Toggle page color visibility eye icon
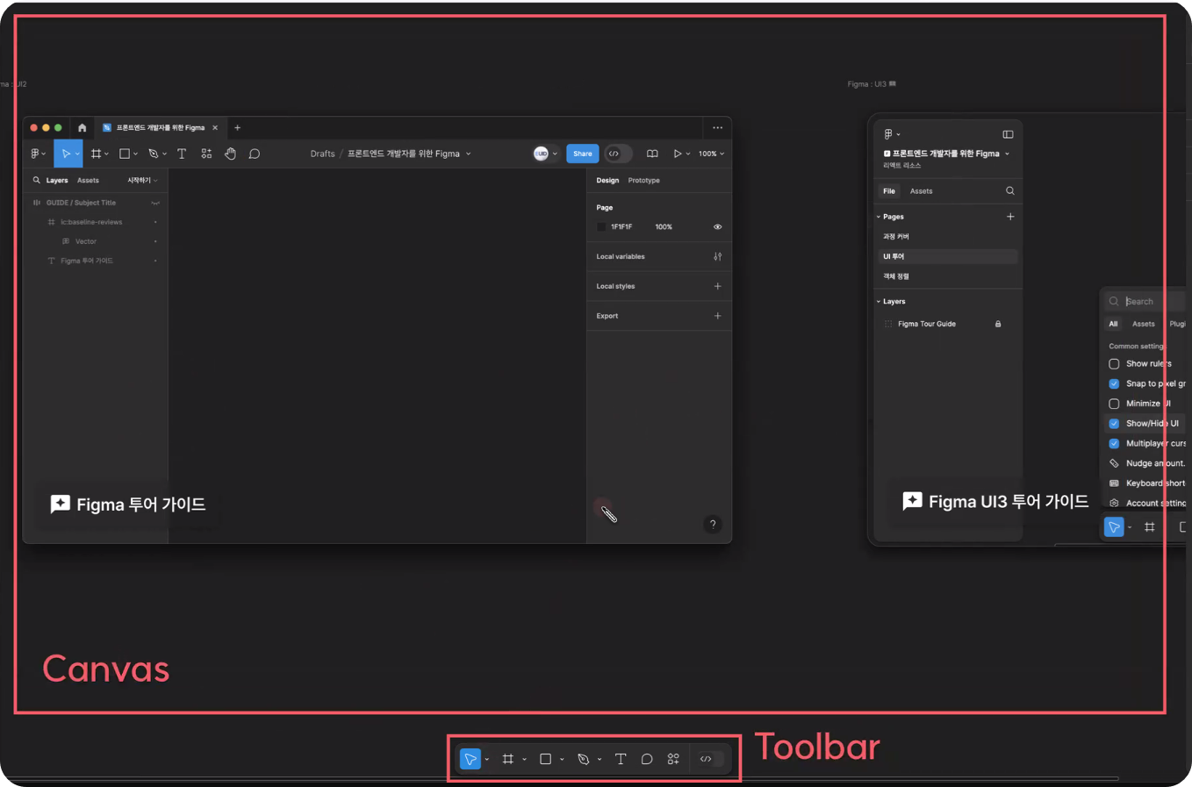This screenshot has width=1192, height=787. click(x=717, y=226)
